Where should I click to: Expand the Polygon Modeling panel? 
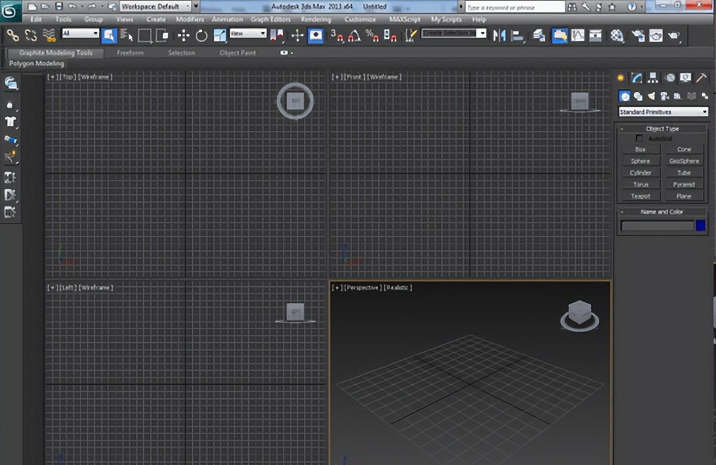[x=37, y=64]
